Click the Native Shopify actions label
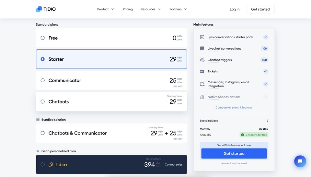 [x=224, y=97]
